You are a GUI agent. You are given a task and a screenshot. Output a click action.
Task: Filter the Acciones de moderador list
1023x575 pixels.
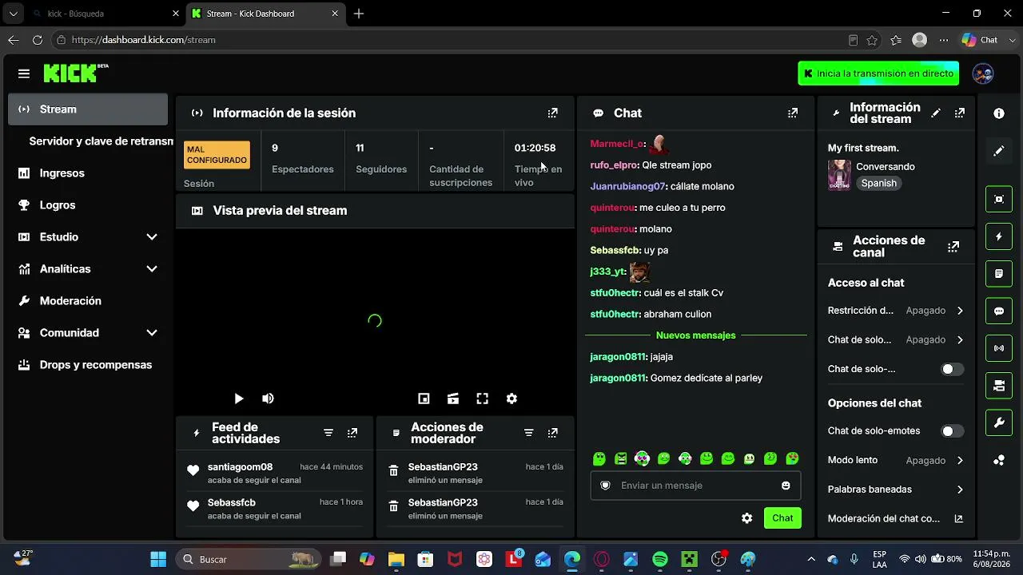pyautogui.click(x=528, y=433)
